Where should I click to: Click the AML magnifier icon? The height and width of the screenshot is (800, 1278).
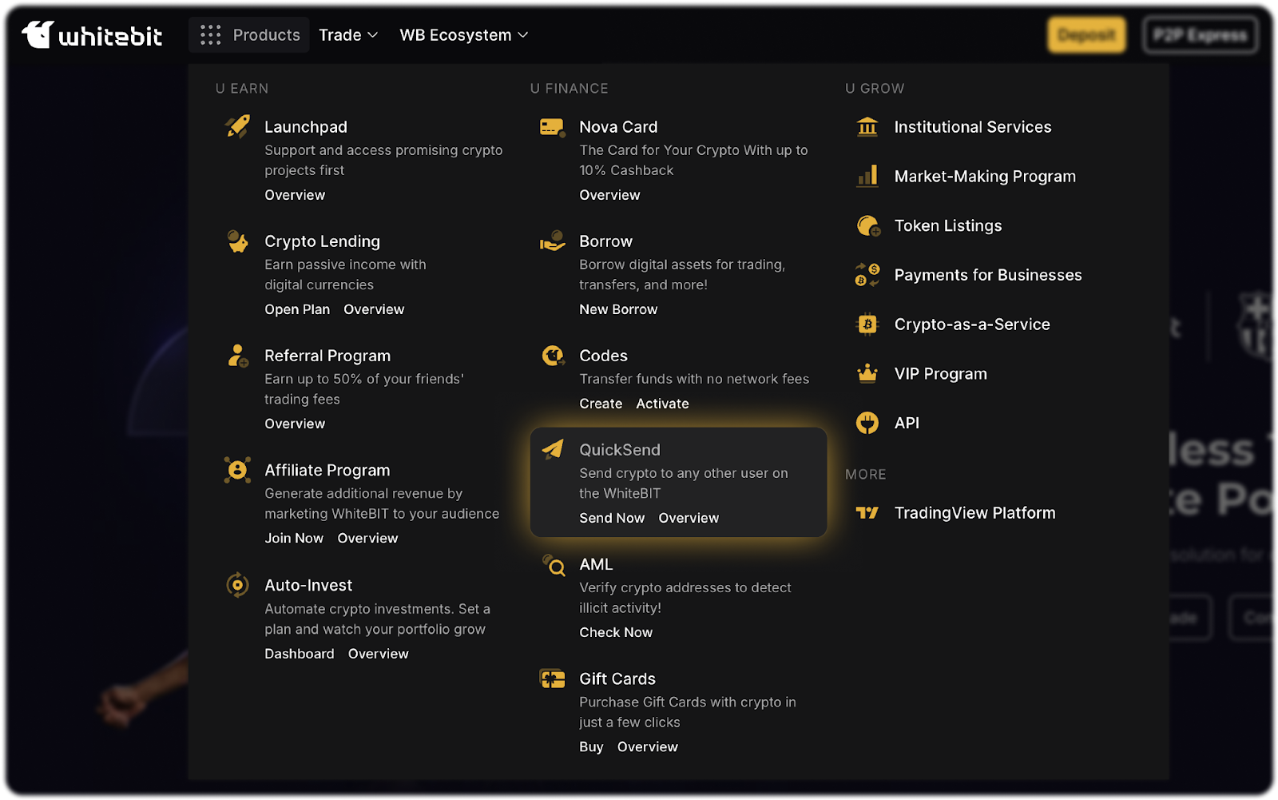point(554,565)
